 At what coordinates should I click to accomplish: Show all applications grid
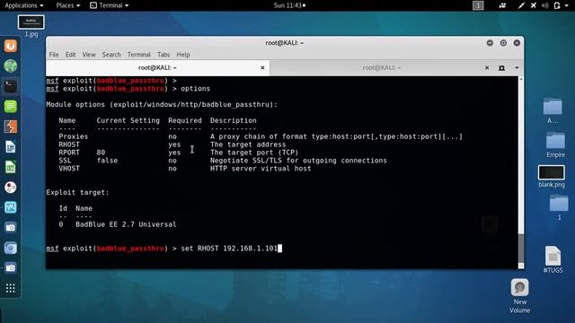(10, 288)
